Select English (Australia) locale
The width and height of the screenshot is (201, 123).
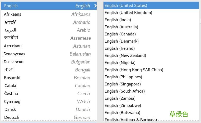coord(151,27)
